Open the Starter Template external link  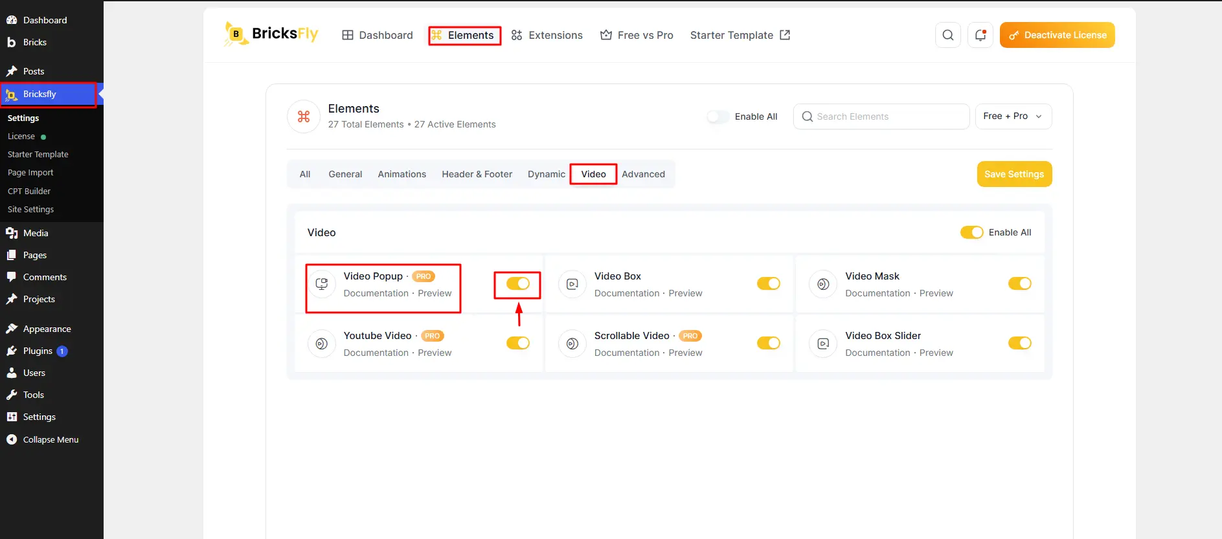pos(740,35)
